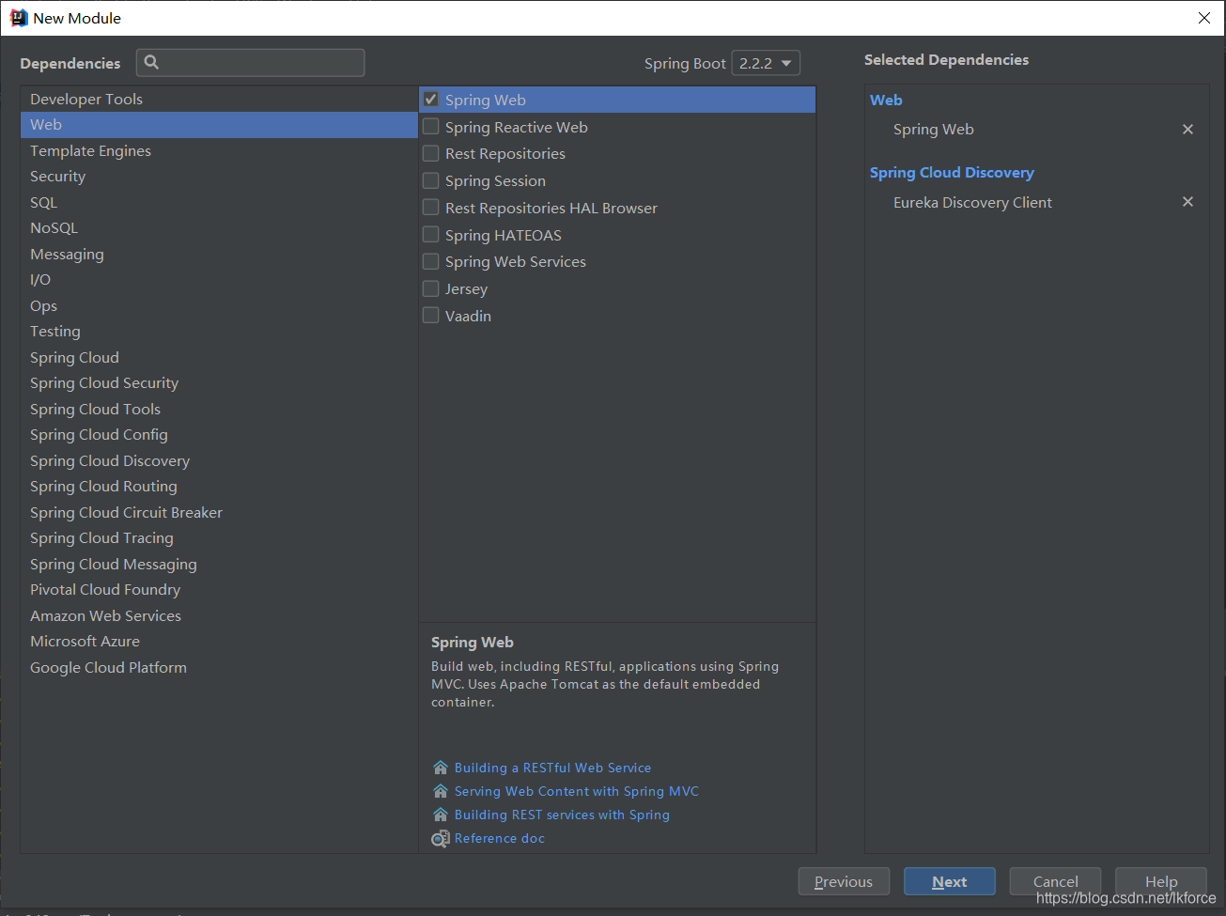Select the SQL category
1226x916 pixels.
pyautogui.click(x=219, y=202)
